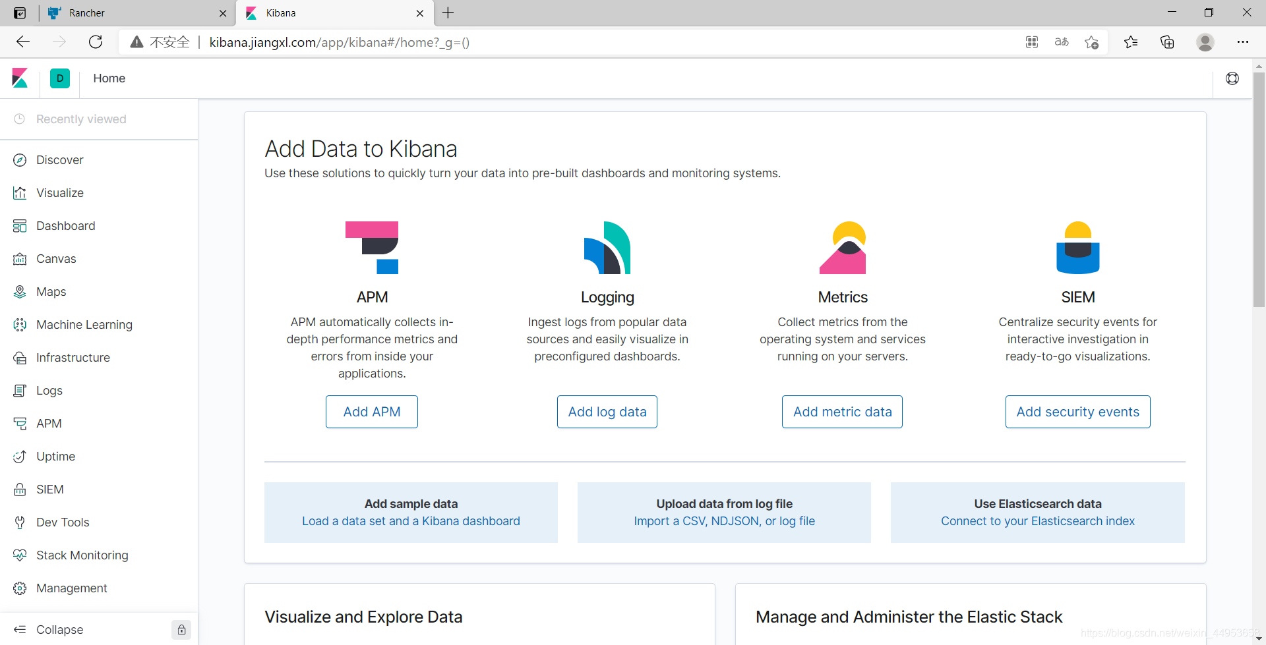Open Discover label in the navigation

(60, 160)
